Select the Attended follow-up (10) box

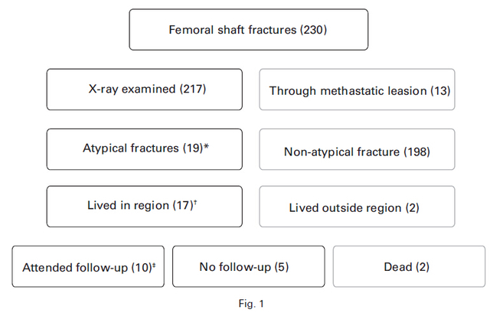88,266
